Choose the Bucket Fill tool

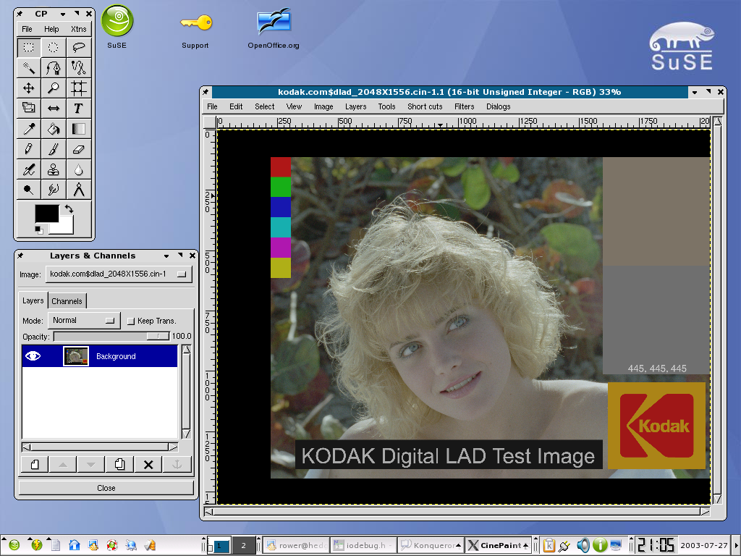[x=54, y=128]
